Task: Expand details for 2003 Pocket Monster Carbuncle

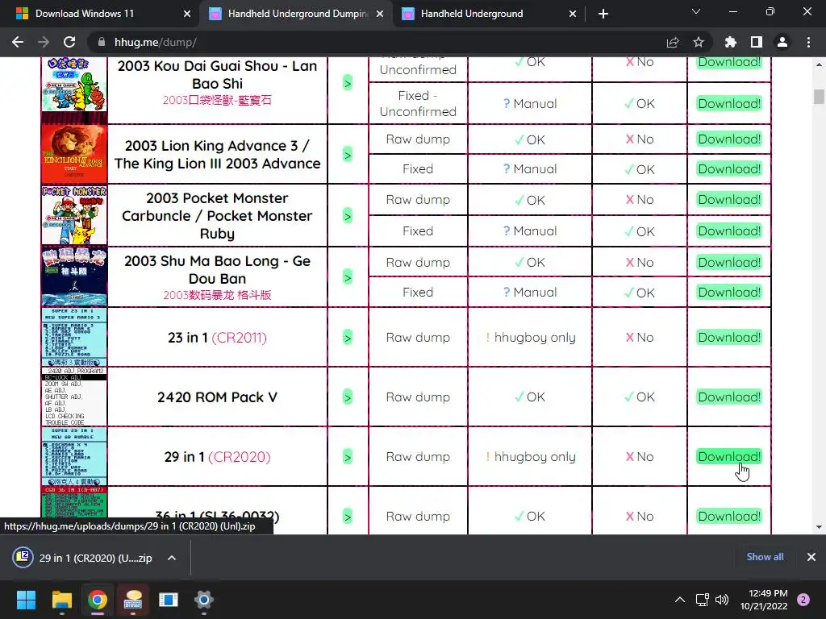Action: pos(348,216)
